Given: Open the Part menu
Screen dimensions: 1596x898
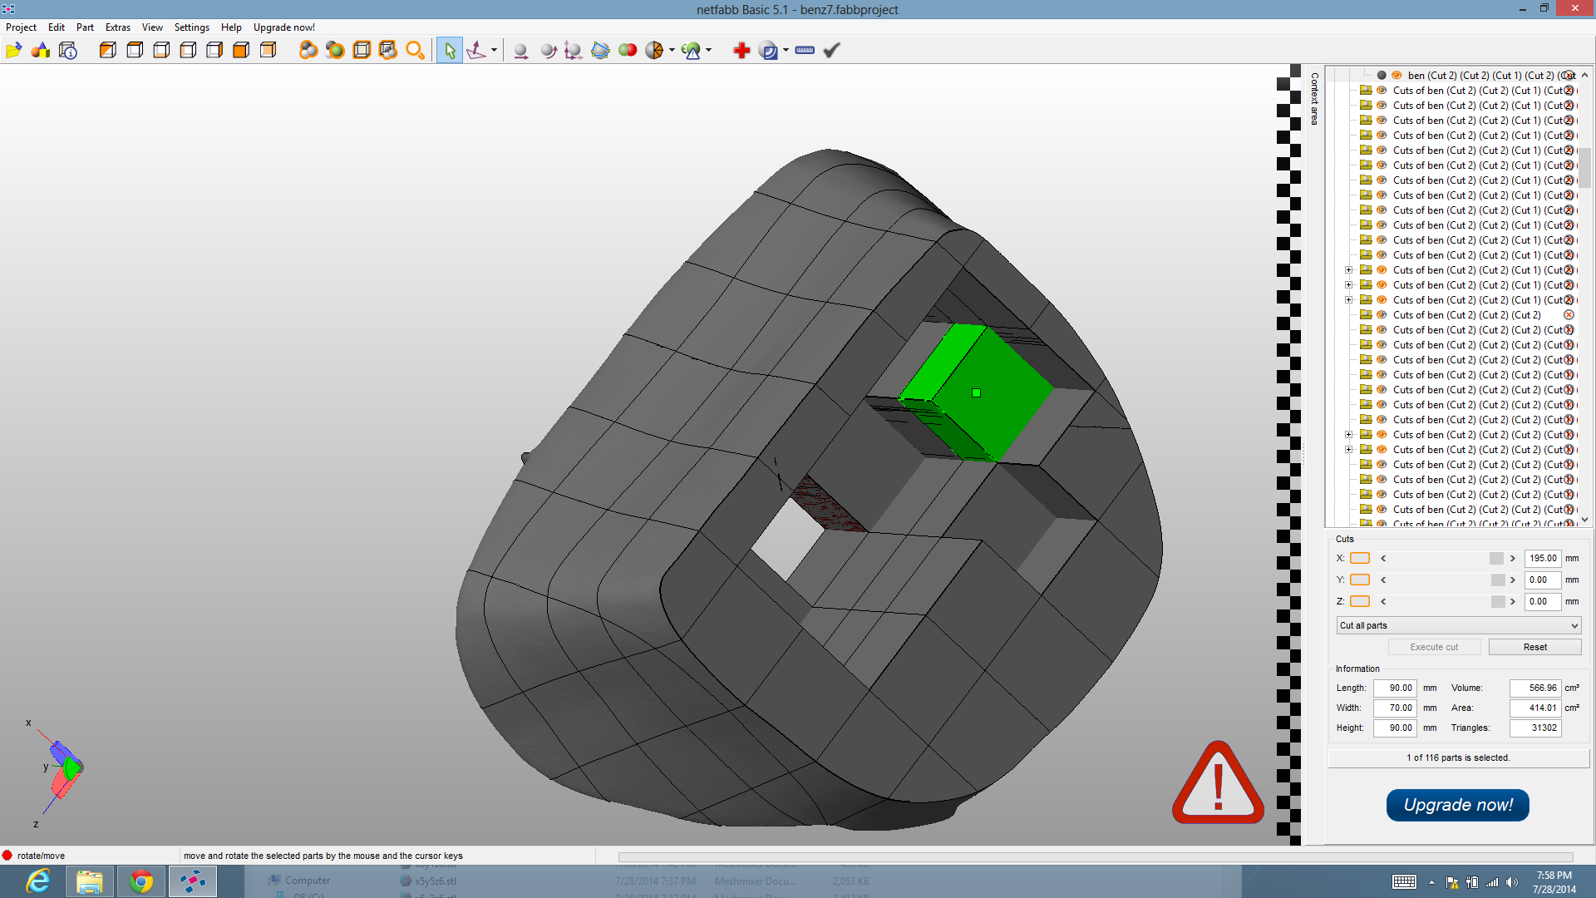Looking at the screenshot, I should [x=85, y=27].
